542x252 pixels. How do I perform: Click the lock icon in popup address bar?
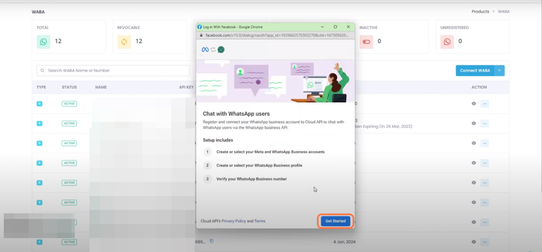pos(202,35)
